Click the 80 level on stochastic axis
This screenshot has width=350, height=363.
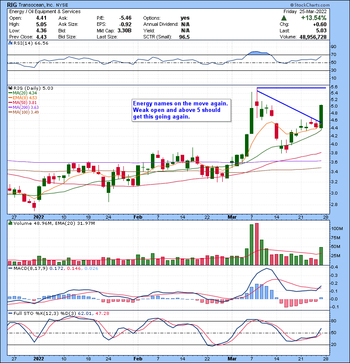(x=333, y=321)
